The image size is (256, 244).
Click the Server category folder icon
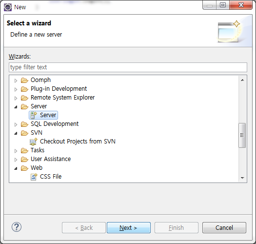pyautogui.click(x=24, y=107)
